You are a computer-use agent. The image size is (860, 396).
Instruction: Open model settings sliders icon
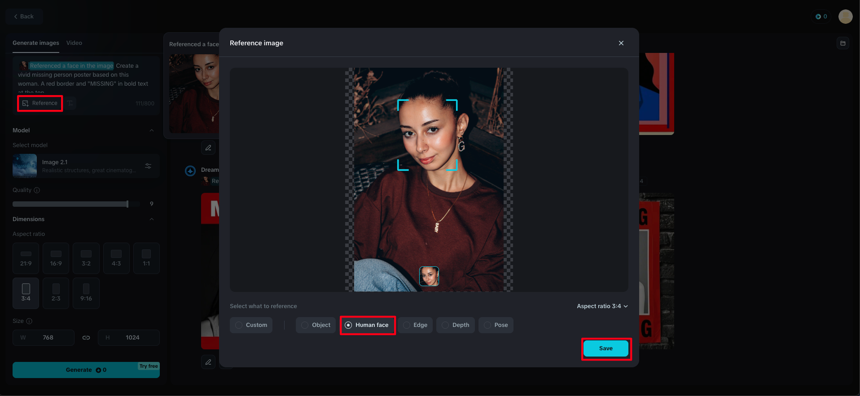(148, 166)
